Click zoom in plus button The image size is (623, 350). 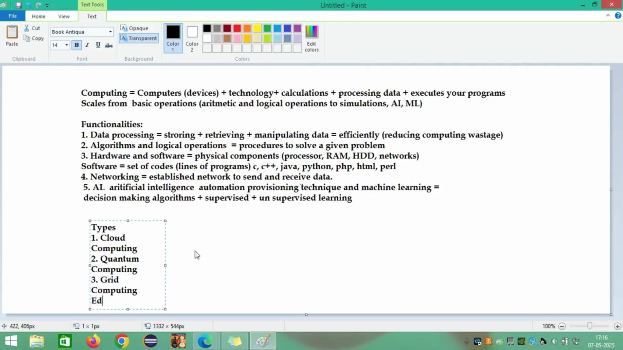click(x=618, y=326)
